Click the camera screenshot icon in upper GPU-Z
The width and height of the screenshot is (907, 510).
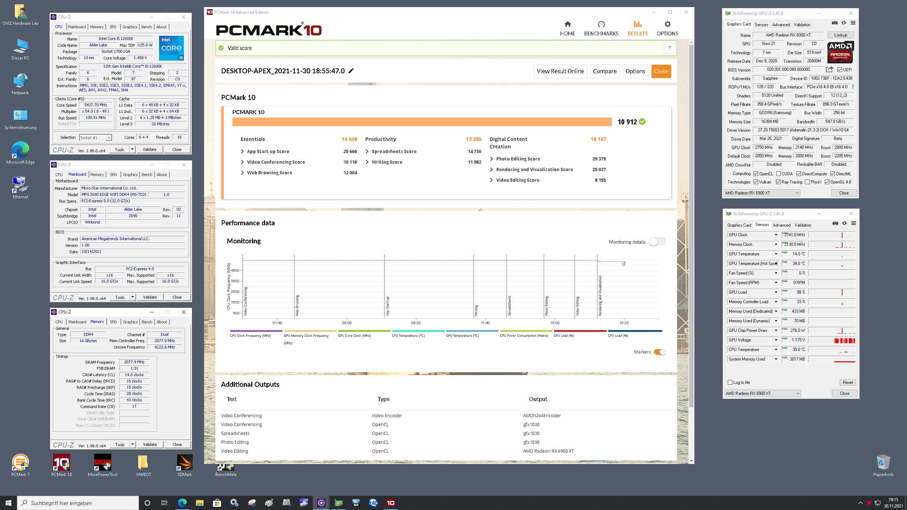point(835,23)
